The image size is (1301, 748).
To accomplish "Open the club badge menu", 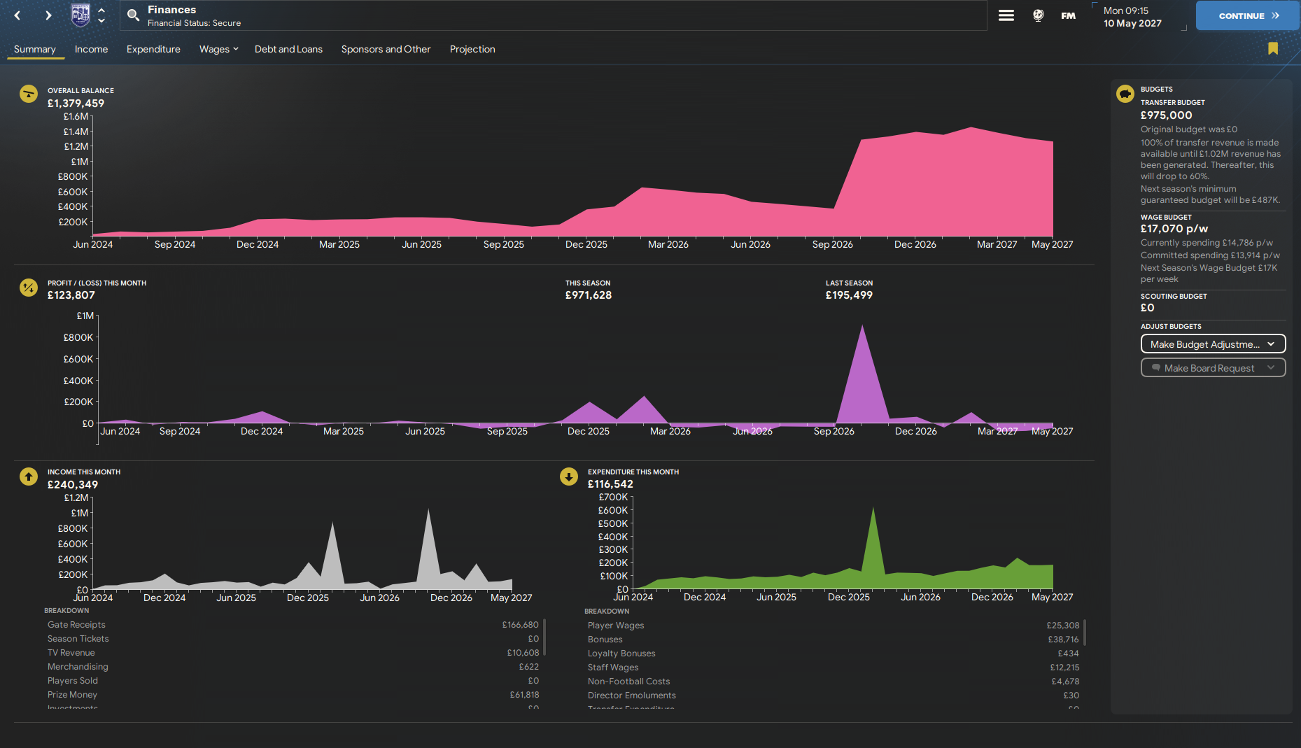I will [x=81, y=15].
